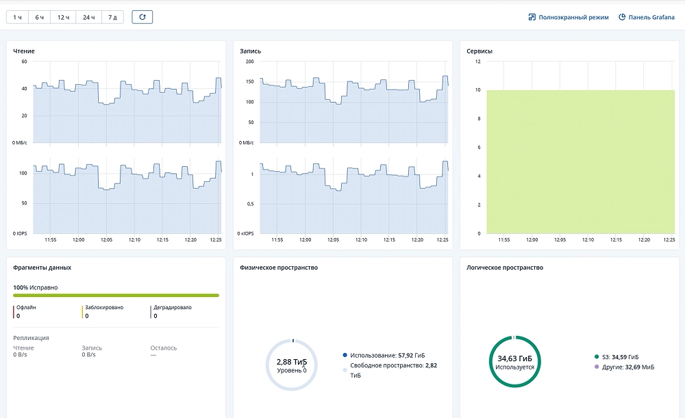685x418 pixels.
Task: Open the Панель Grafana link
Action: (646, 17)
